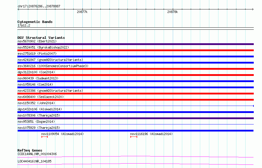Click the purple nsv1078306 variant bar
Screen dimensions: 262x168
135,118
